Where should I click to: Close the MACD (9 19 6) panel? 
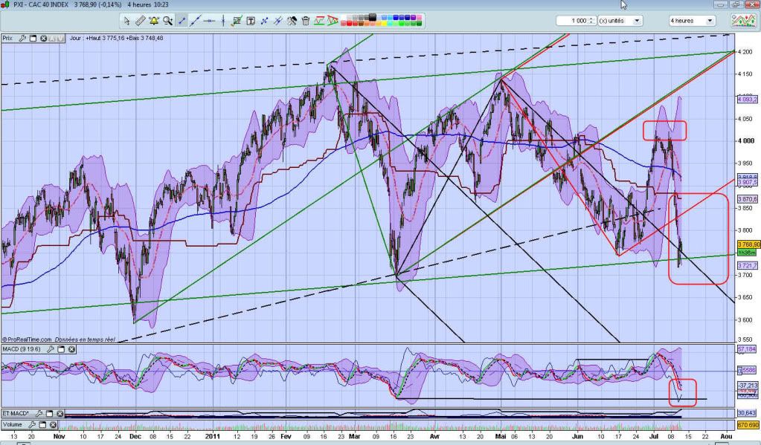(x=71, y=348)
